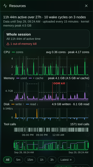Switch to the 15m time range
The height and width of the screenshot is (167, 93).
30,160
